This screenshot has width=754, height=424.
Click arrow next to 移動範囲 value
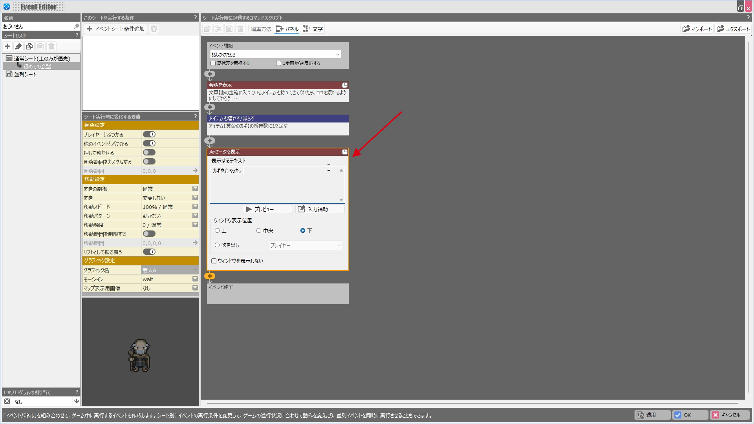pos(195,243)
